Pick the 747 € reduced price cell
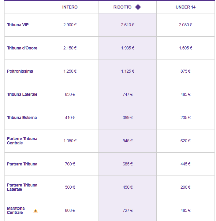Image resolution: width=216 pixels, height=221 pixels. [128, 94]
